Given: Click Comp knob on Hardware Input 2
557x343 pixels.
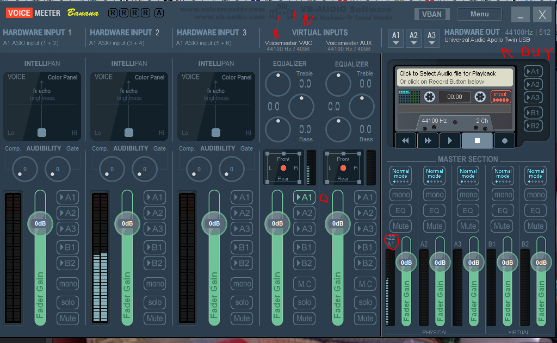Looking at the screenshot, I should tap(112, 169).
